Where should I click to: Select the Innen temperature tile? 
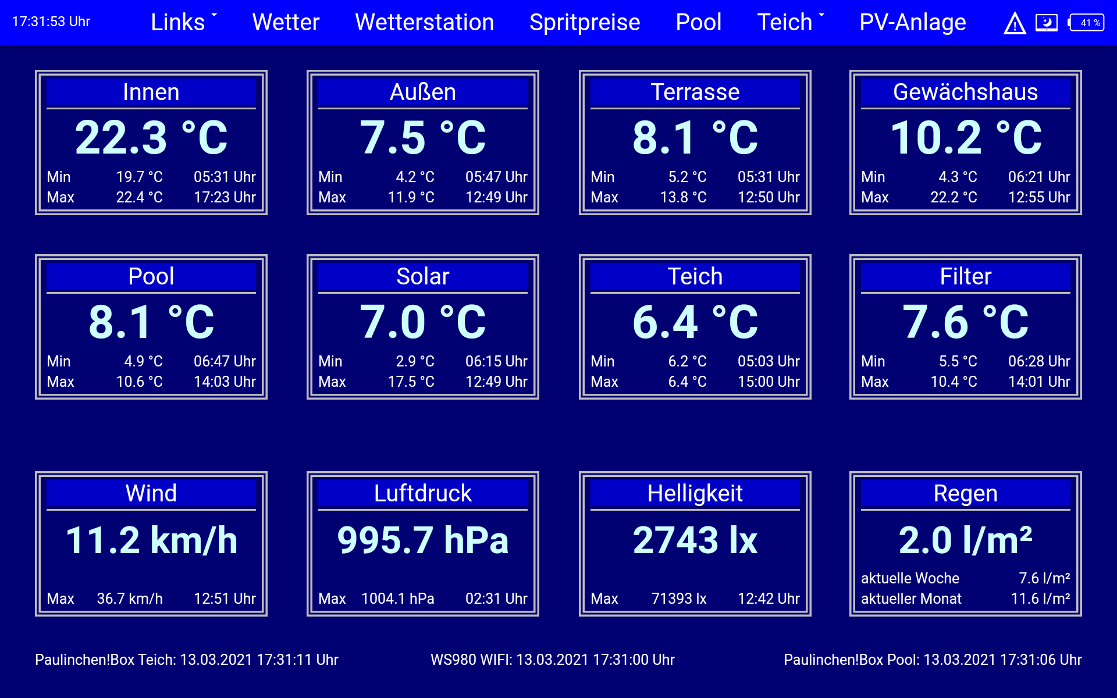coord(151,143)
